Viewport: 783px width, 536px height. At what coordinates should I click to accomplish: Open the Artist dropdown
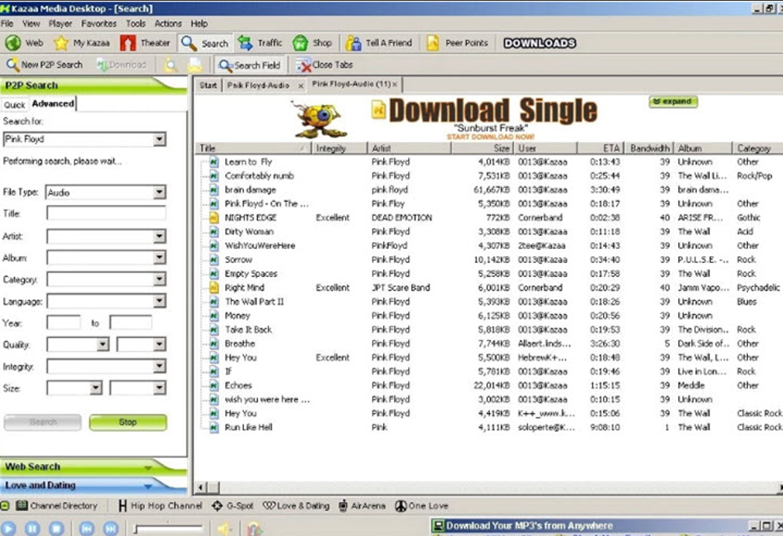159,236
